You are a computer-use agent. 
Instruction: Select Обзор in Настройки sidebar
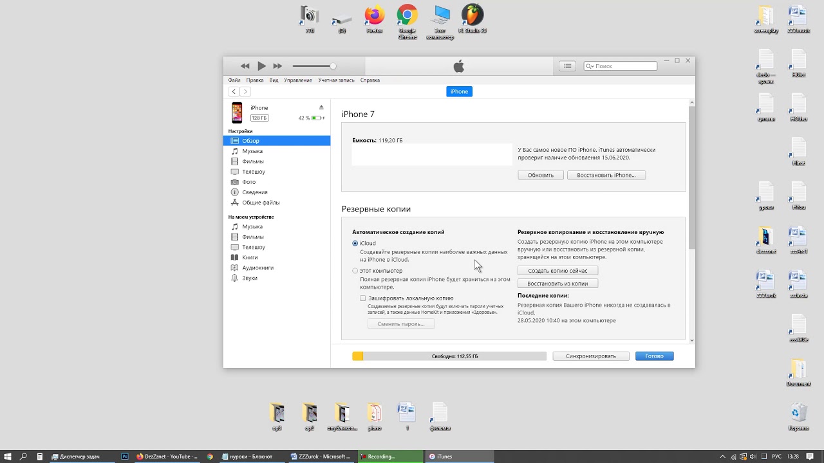tap(277, 141)
